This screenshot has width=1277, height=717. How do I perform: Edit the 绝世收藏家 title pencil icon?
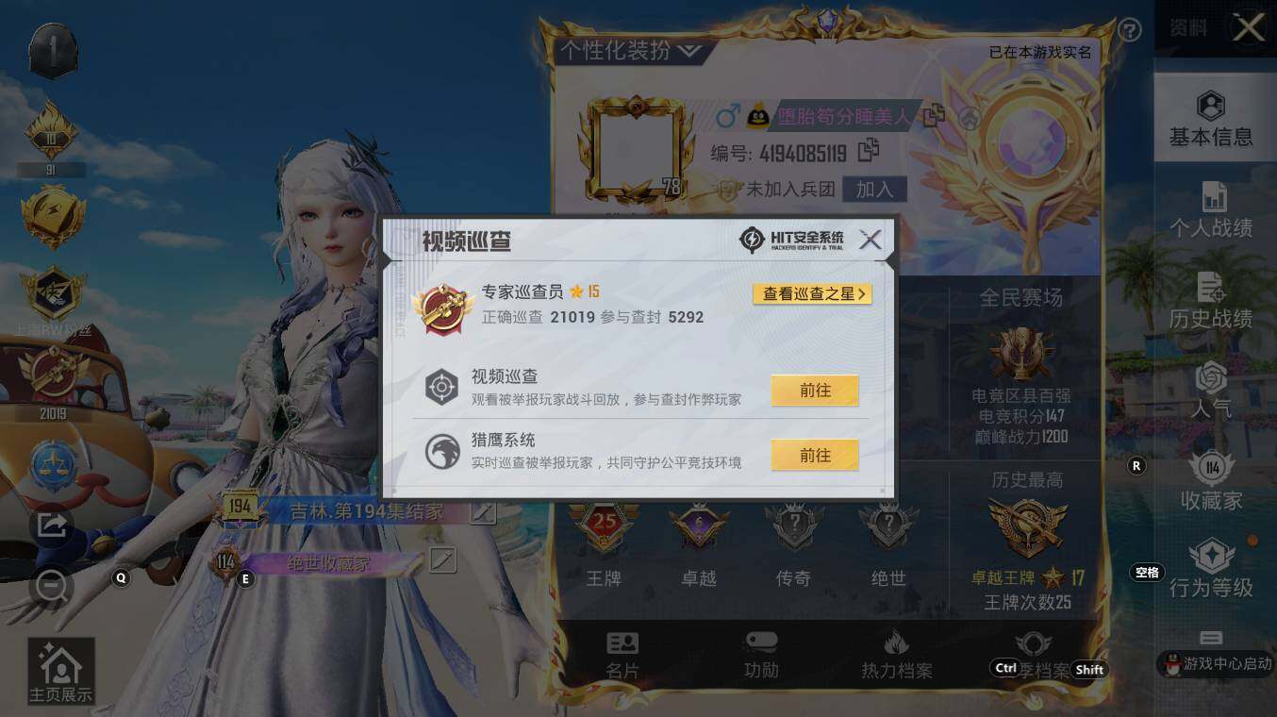point(442,560)
